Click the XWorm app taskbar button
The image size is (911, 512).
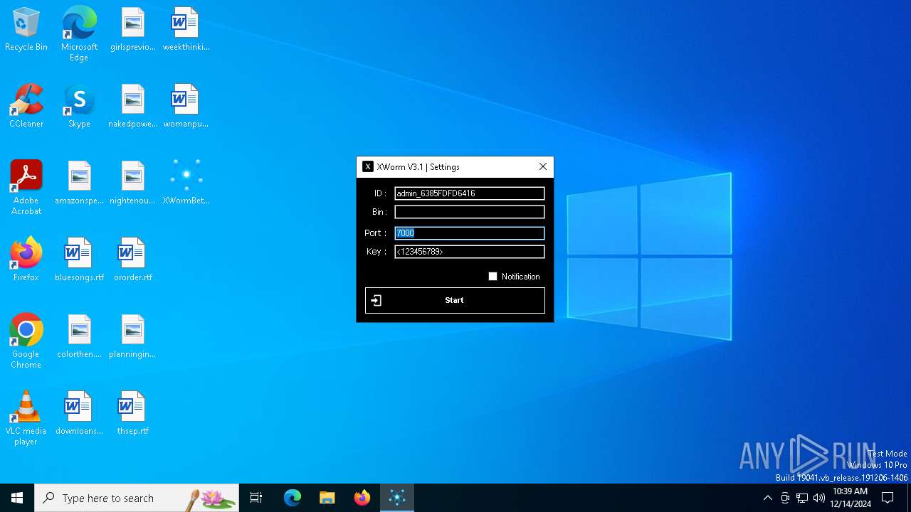pos(397,498)
